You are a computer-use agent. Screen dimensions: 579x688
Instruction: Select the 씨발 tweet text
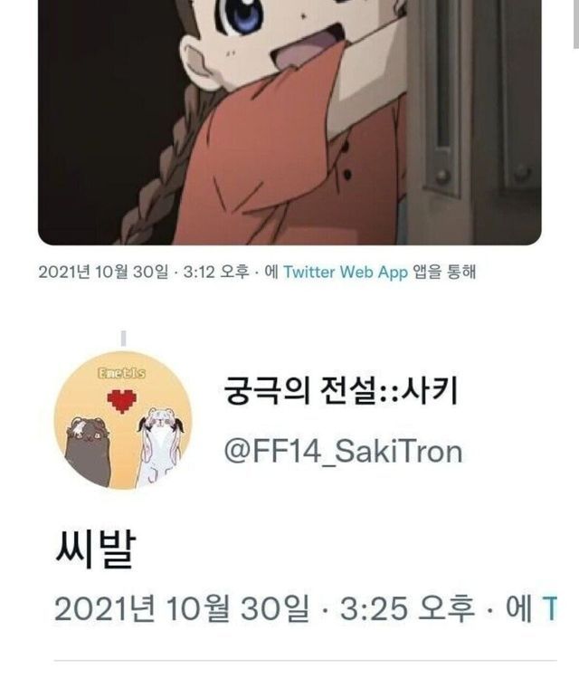coord(95,549)
